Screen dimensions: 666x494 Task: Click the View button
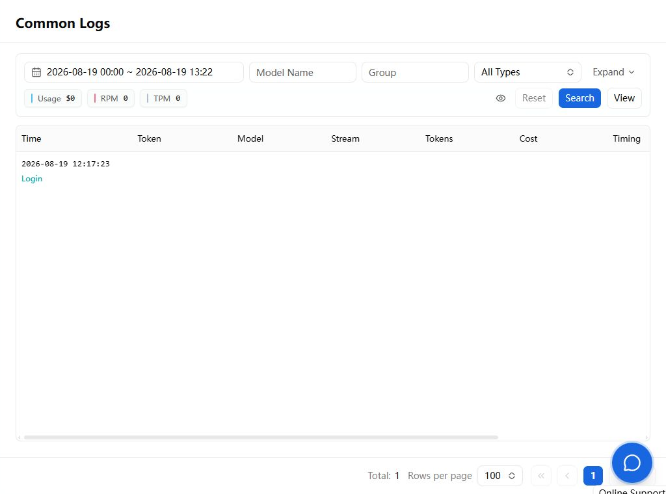[624, 98]
